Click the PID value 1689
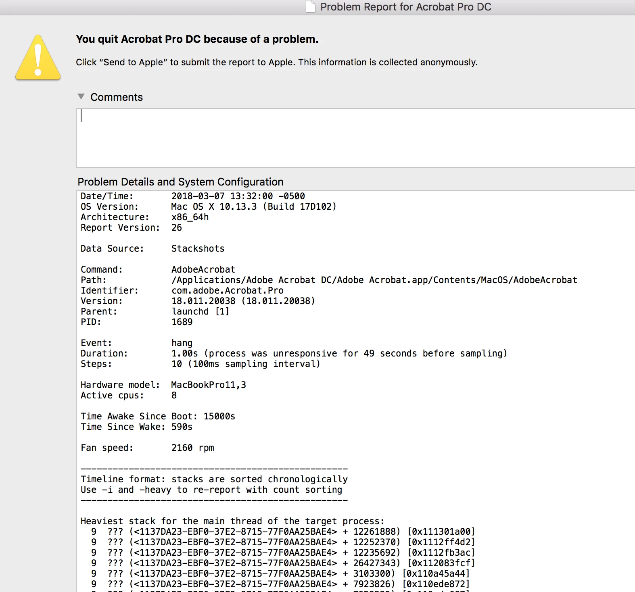Image resolution: width=635 pixels, height=592 pixels. pos(182,322)
